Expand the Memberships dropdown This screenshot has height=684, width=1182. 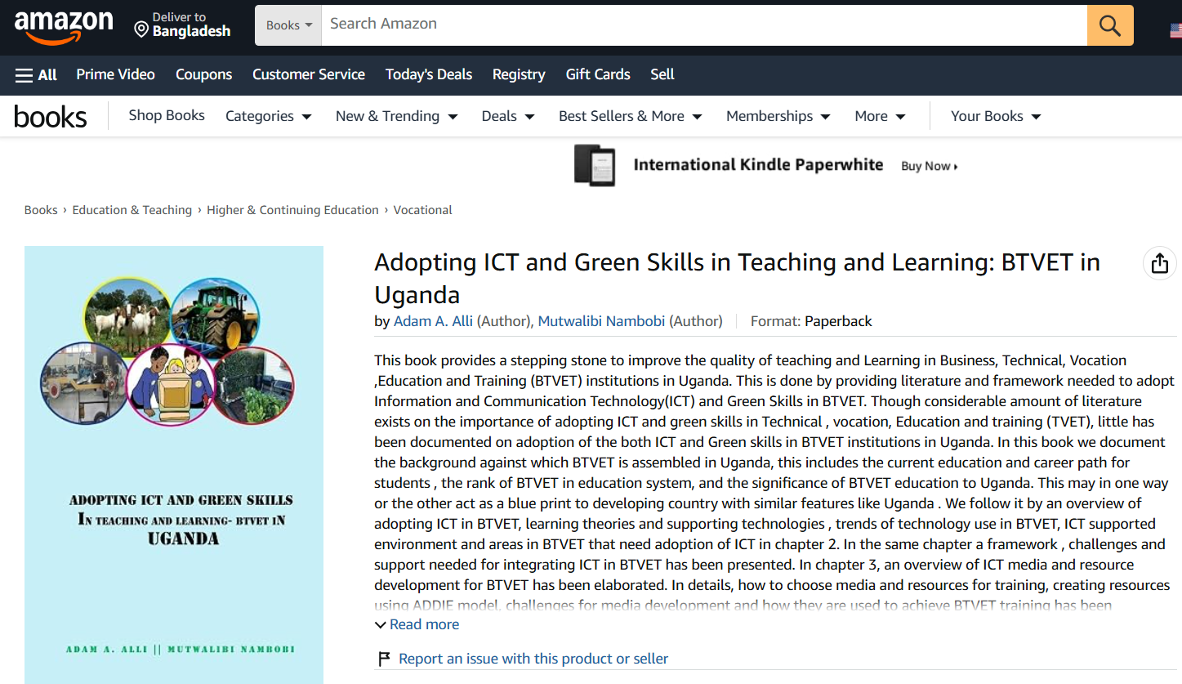(778, 116)
